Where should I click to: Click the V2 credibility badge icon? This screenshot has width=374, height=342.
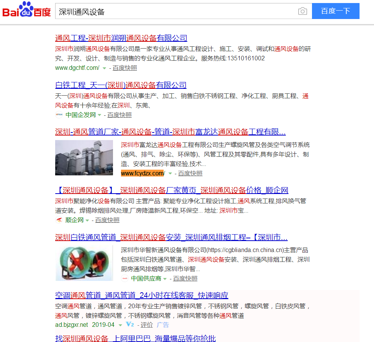pyautogui.click(x=130, y=325)
